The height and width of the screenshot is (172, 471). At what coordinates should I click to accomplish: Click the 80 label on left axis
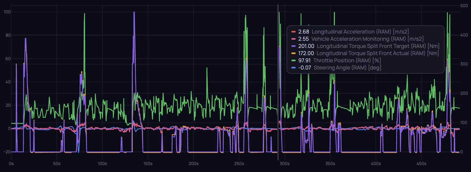pos(8,35)
